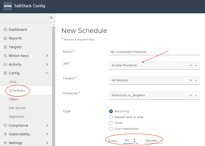Screen dimensions: 205x146
Task: Open the File Server page
Action: (17, 108)
